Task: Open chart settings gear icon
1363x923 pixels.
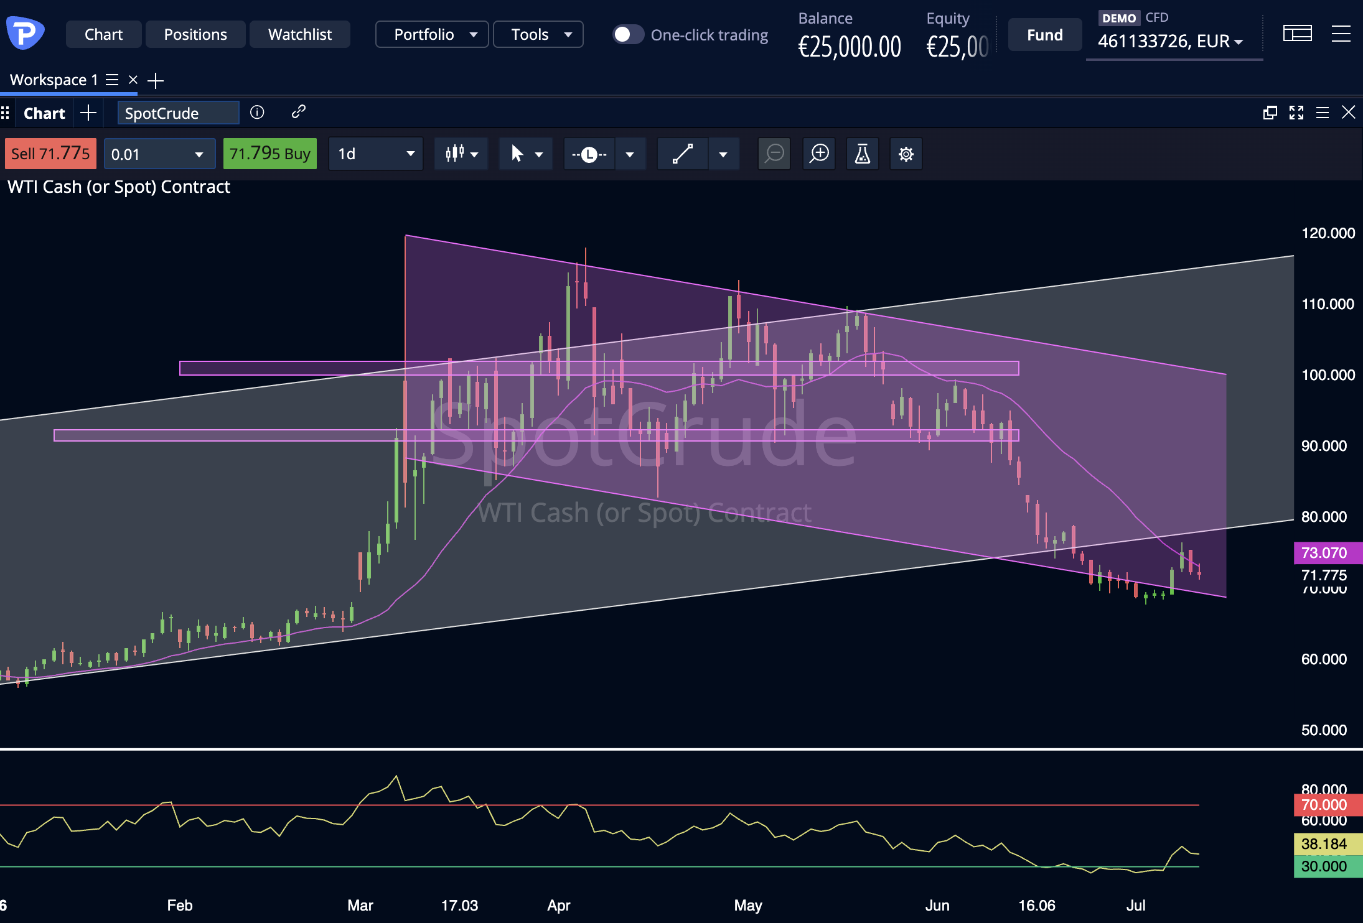Action: coord(906,154)
